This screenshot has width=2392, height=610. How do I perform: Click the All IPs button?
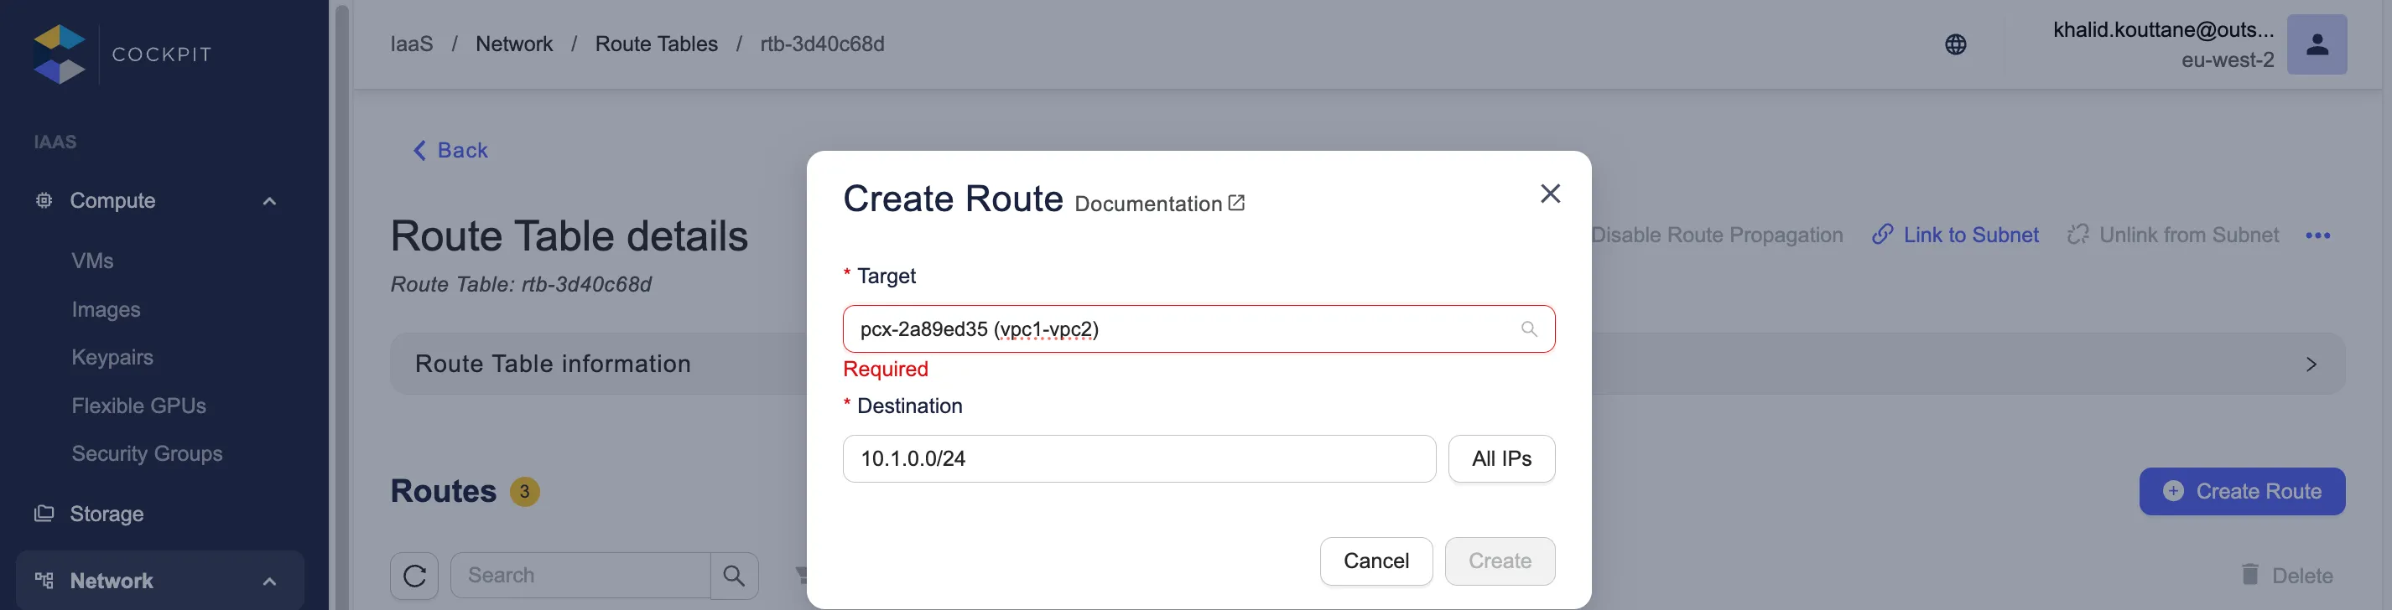click(x=1500, y=459)
